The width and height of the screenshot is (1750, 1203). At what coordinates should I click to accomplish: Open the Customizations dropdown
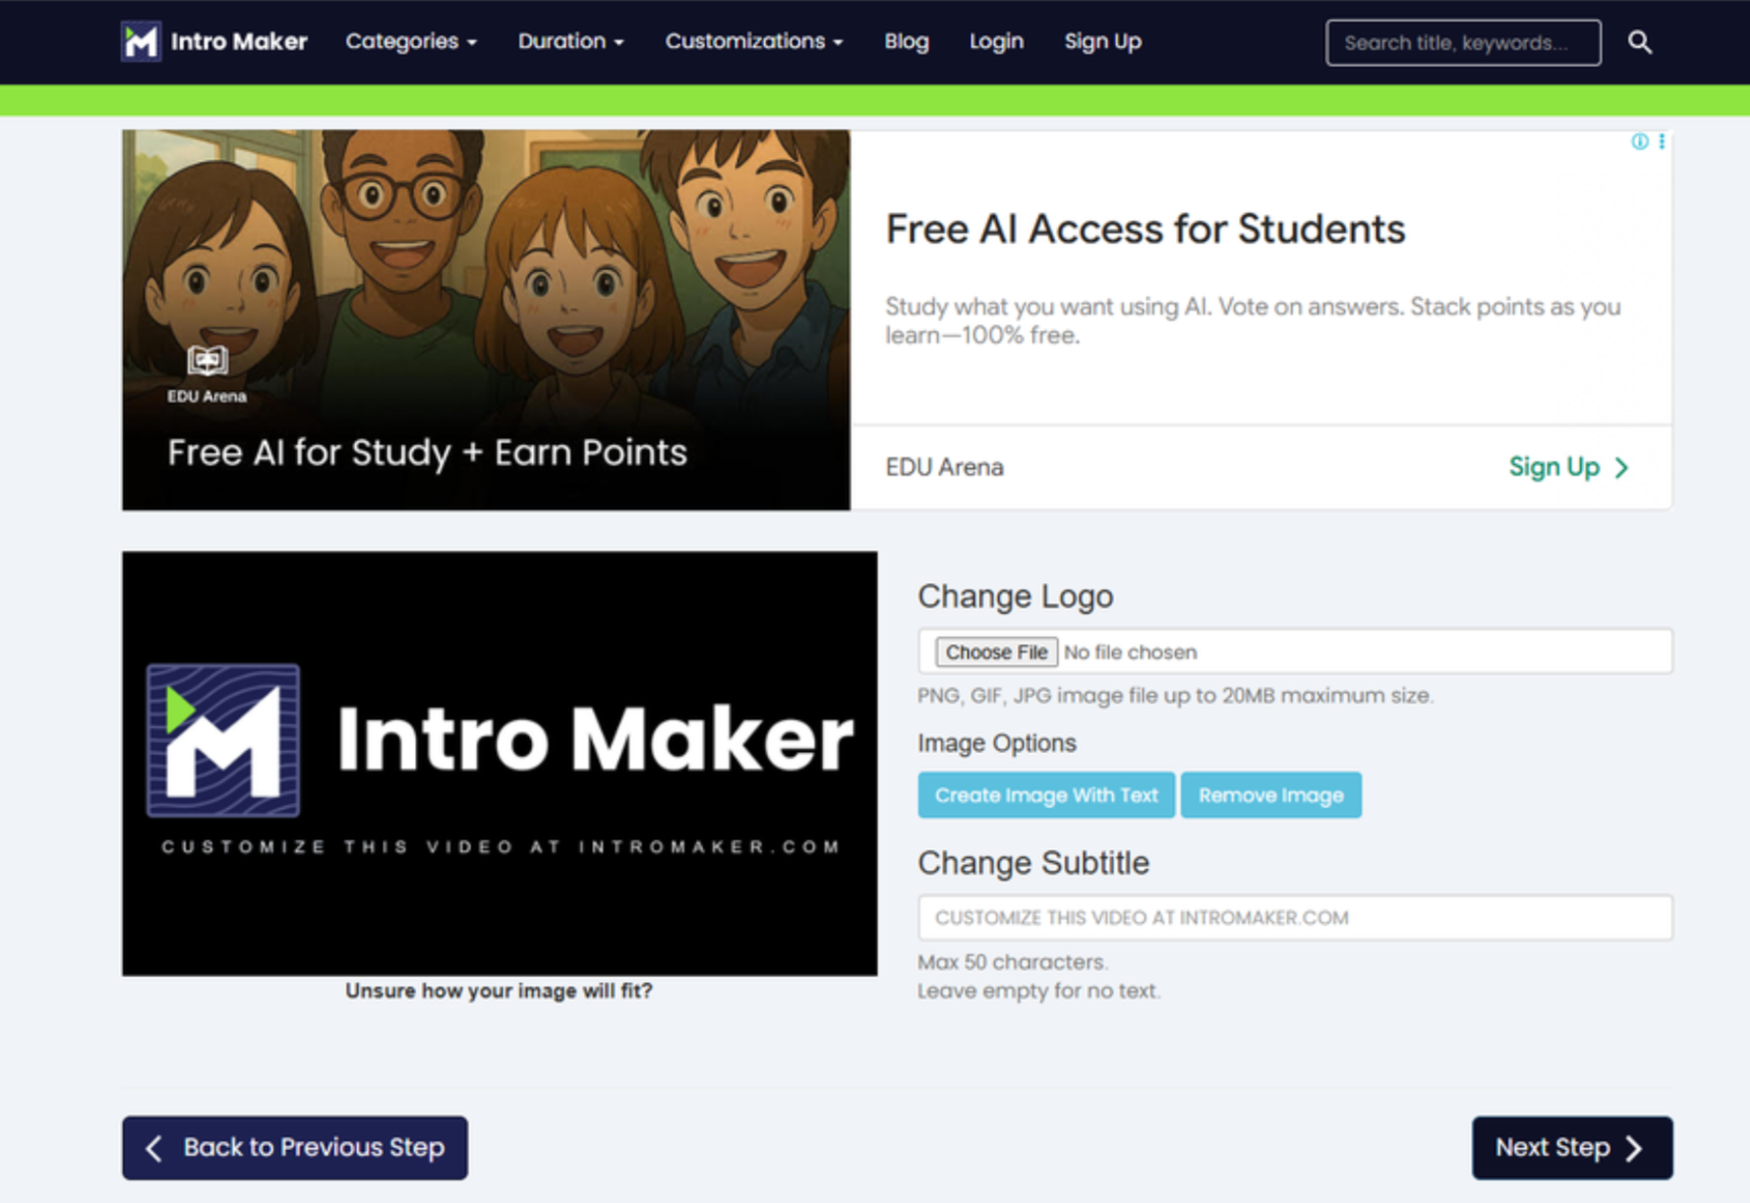point(753,41)
